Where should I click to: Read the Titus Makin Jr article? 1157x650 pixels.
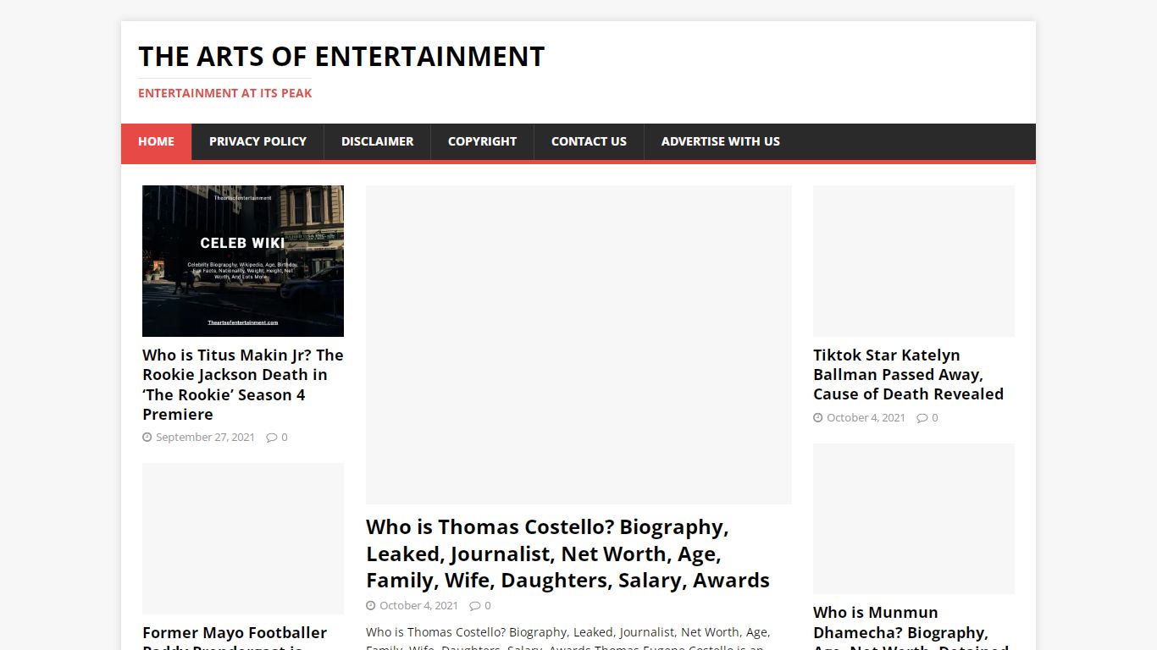[x=243, y=384]
